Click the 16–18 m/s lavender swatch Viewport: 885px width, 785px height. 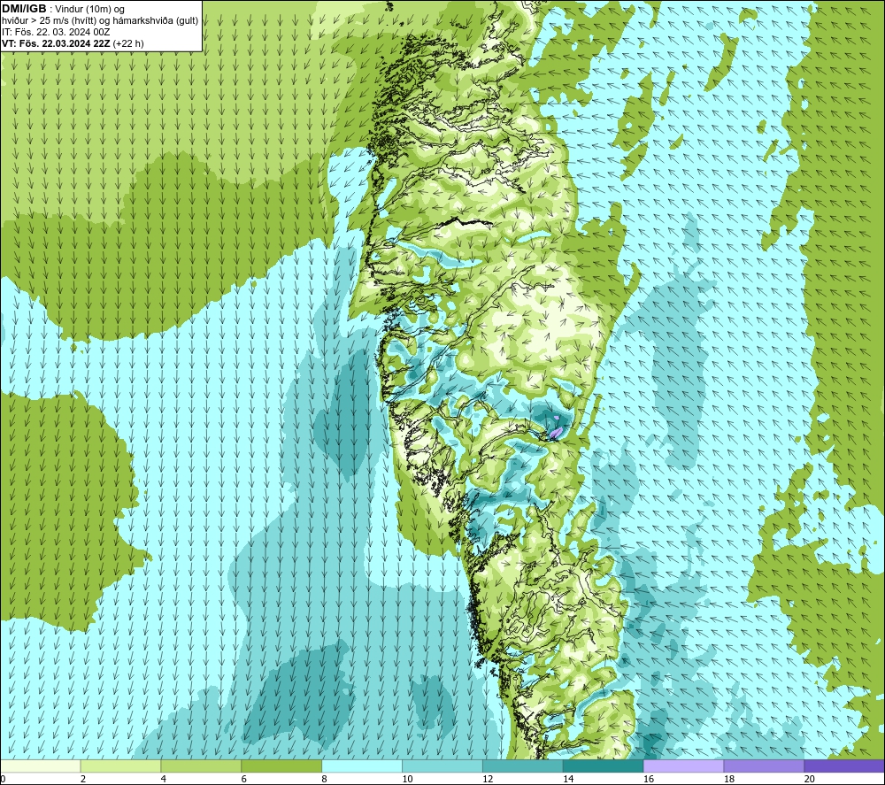pyautogui.click(x=683, y=766)
